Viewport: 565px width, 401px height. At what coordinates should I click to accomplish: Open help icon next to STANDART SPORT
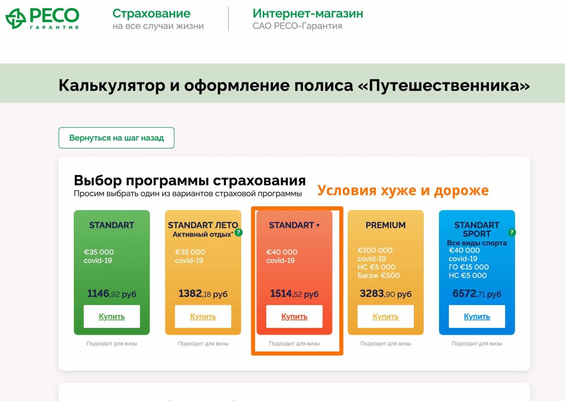511,232
